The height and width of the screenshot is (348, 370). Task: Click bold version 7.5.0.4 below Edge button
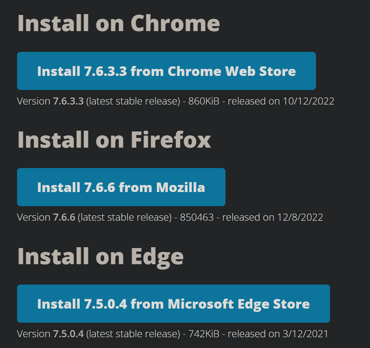coord(68,333)
